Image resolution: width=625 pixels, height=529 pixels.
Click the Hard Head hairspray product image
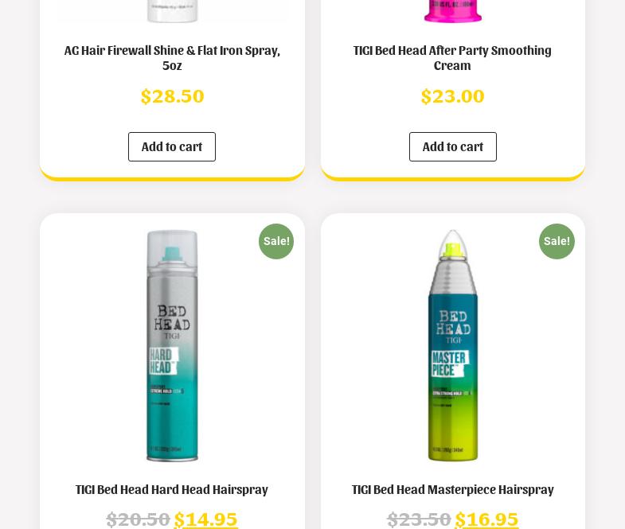pyautogui.click(x=172, y=345)
